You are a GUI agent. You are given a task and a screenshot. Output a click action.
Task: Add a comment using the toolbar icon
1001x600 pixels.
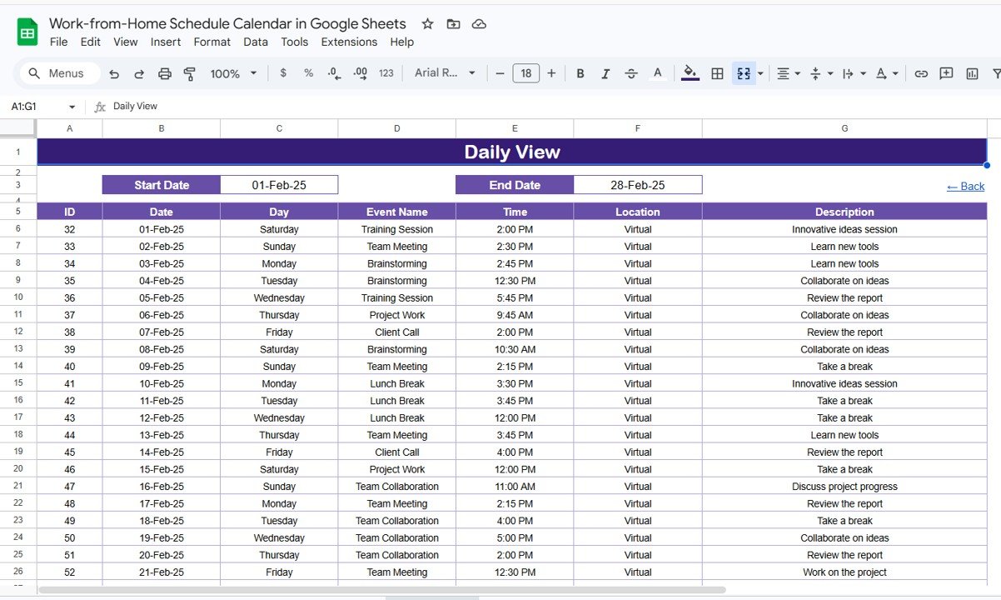tap(946, 73)
